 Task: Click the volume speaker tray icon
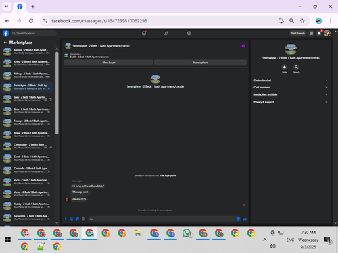[x=272, y=246]
